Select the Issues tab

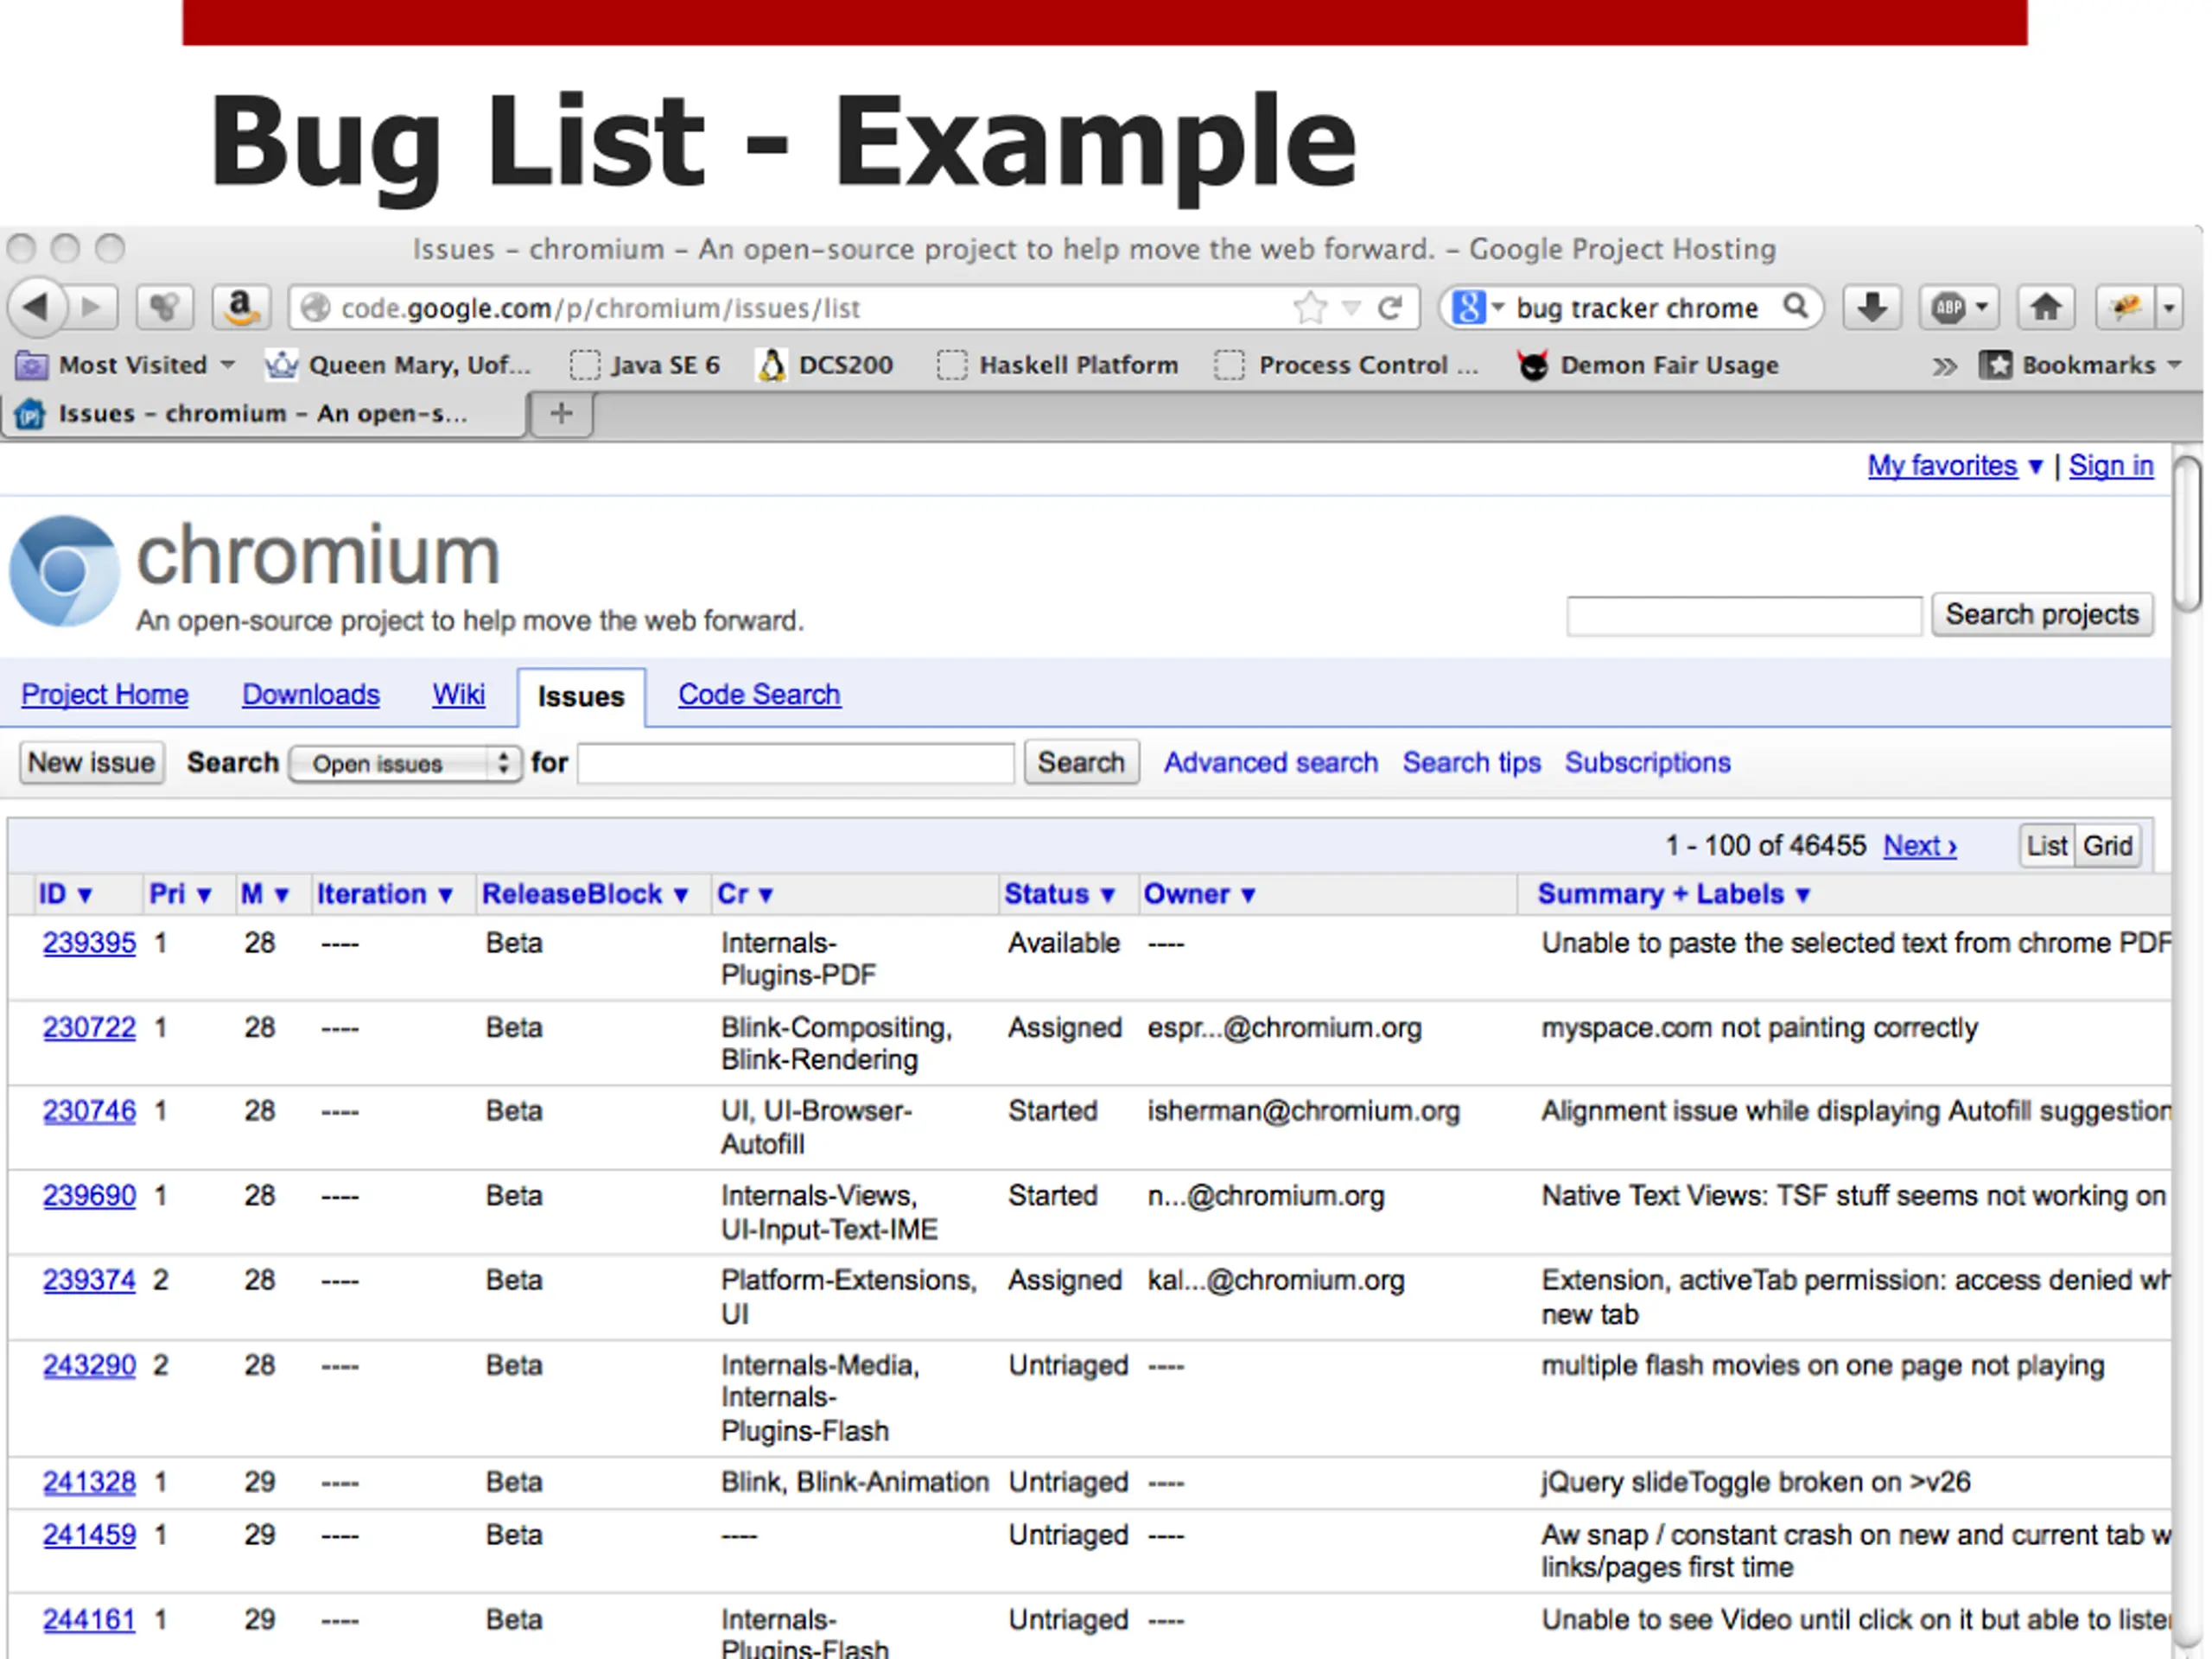[581, 696]
